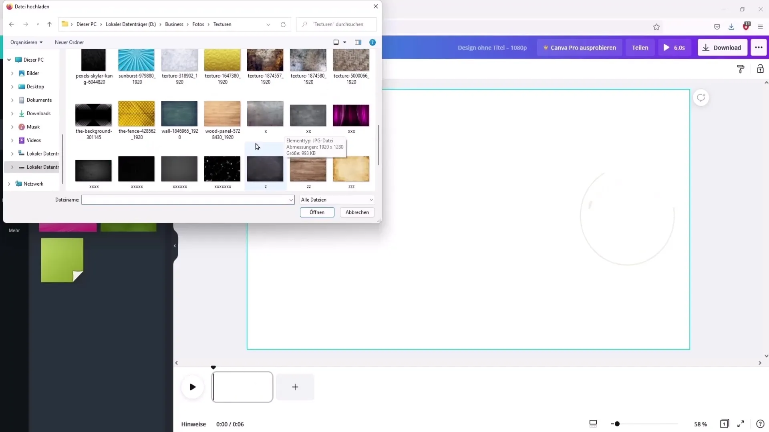Image resolution: width=769 pixels, height=432 pixels.
Task: Click Fotos in the breadcrumb path
Action: [x=198, y=24]
